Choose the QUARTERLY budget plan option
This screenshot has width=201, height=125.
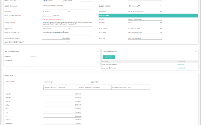click(x=91, y=82)
